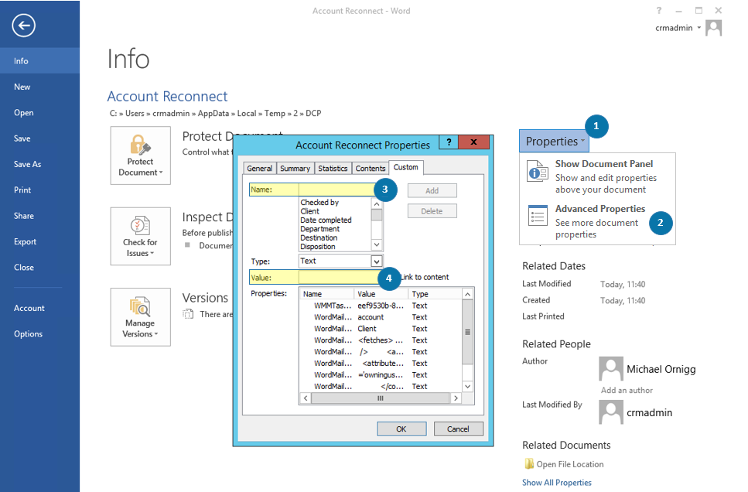Click the Type column header

pyautogui.click(x=435, y=294)
